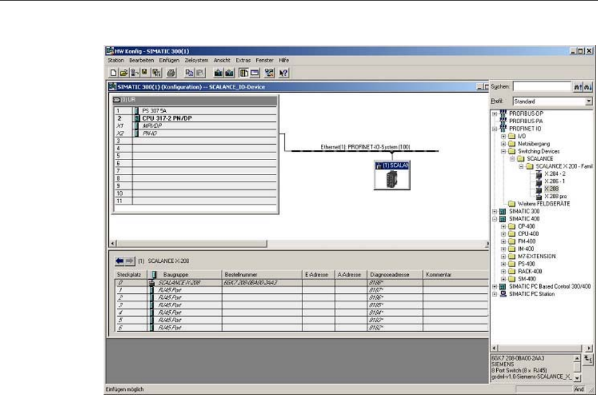Expand the Netzübergang folder node
The image size is (598, 395).
tap(503, 144)
